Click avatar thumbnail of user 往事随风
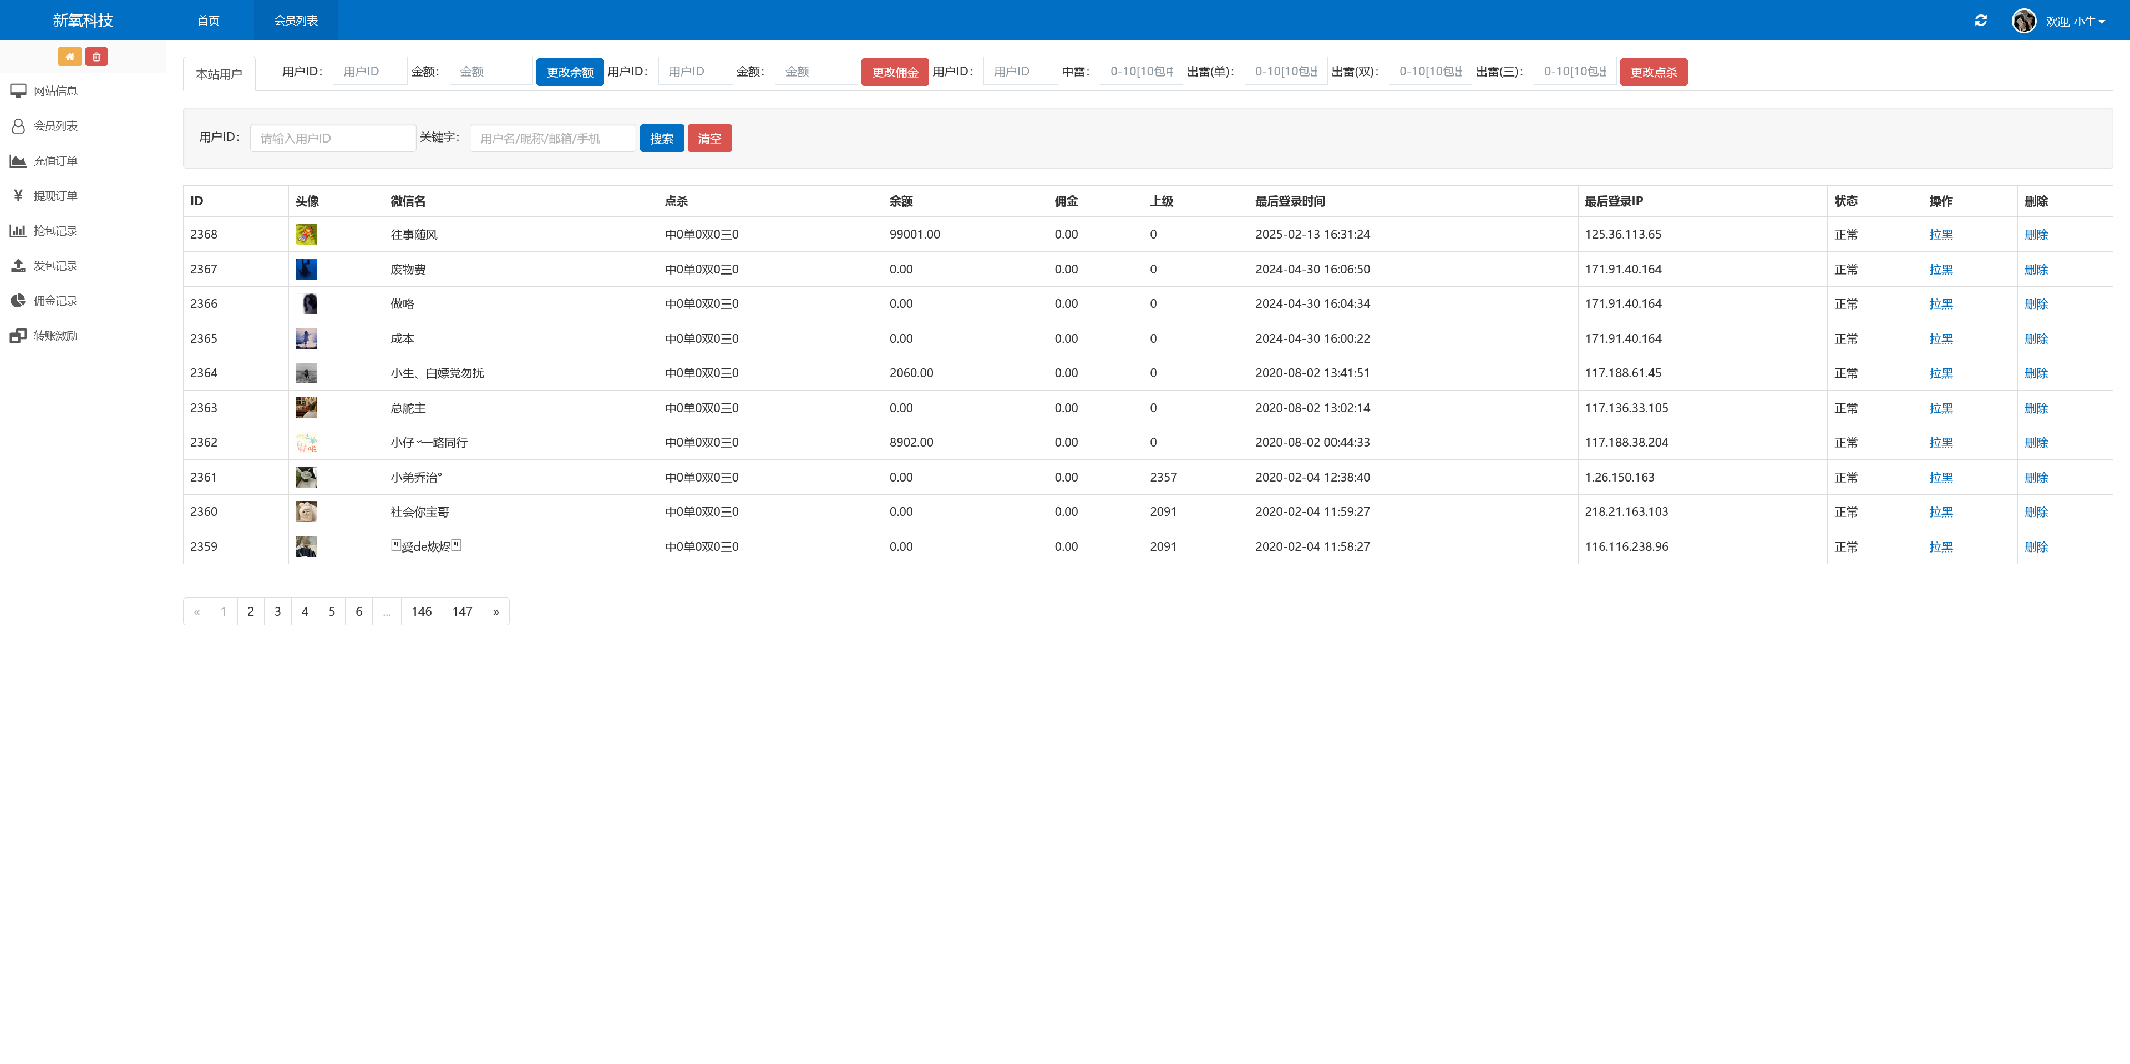2130x1064 pixels. (x=306, y=235)
